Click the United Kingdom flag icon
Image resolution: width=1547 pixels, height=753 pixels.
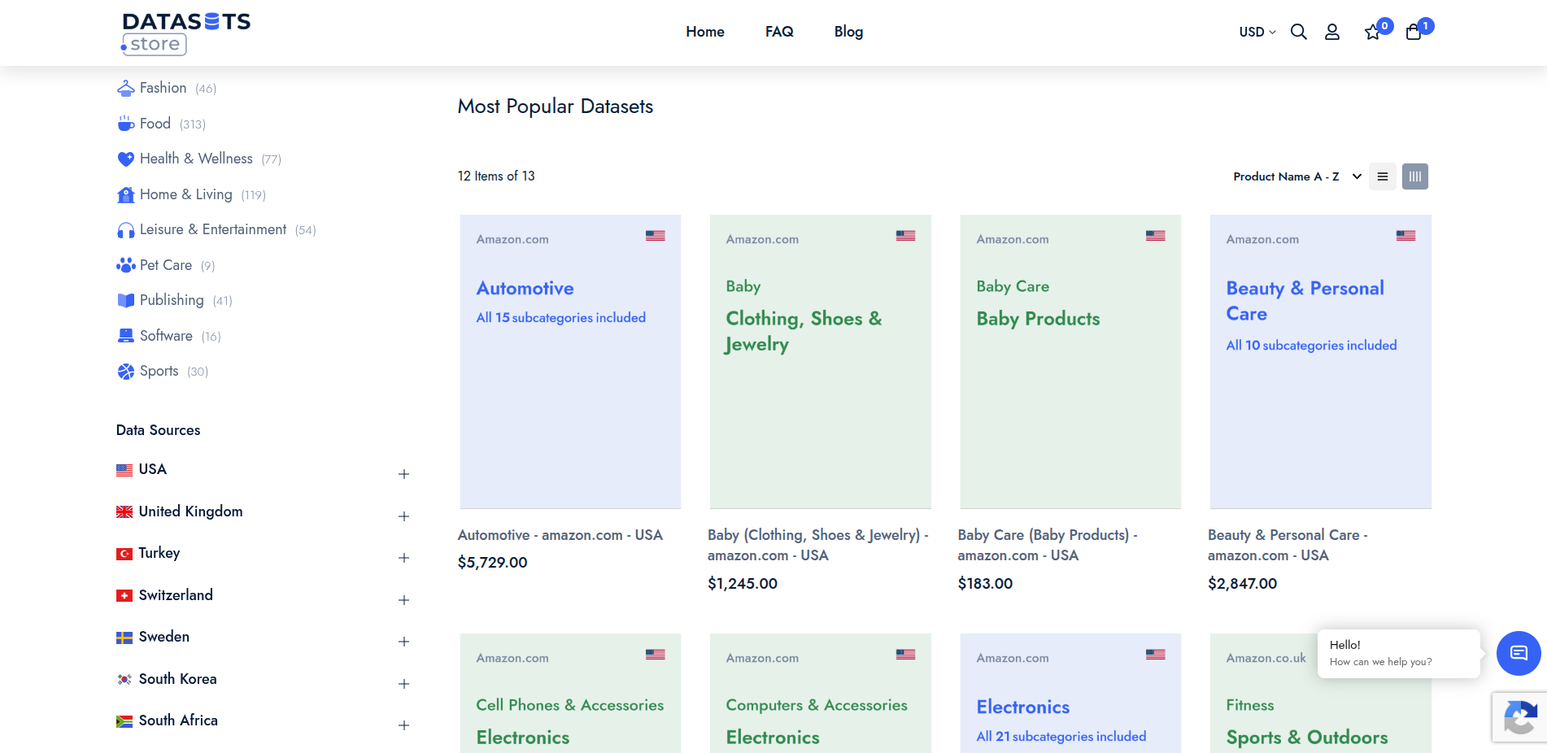[124, 511]
